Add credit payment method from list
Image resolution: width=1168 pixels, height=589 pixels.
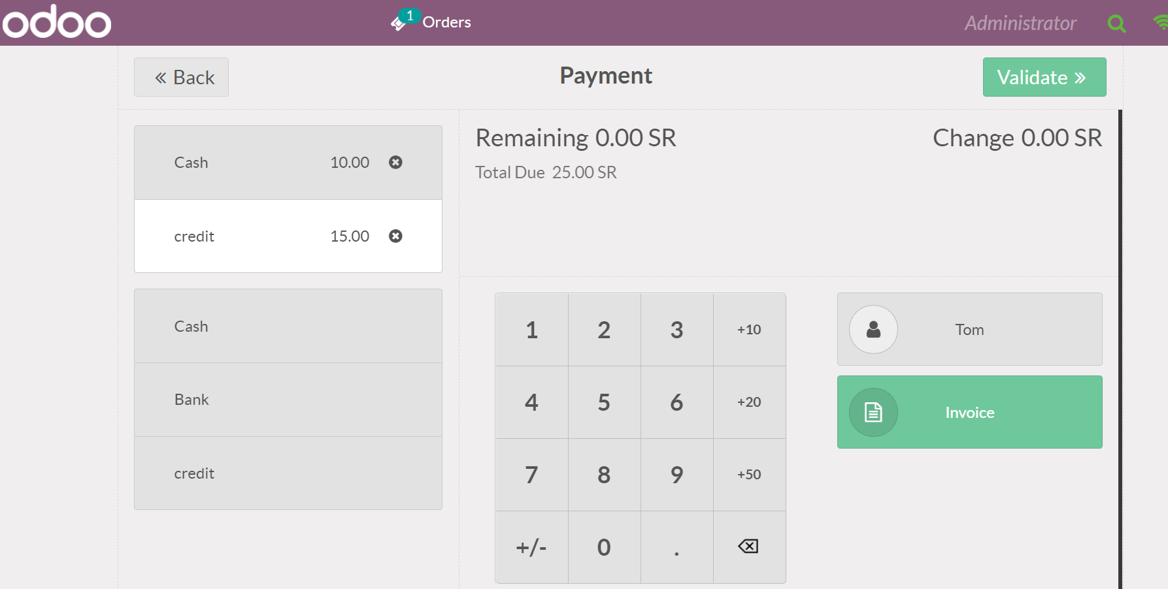(288, 473)
